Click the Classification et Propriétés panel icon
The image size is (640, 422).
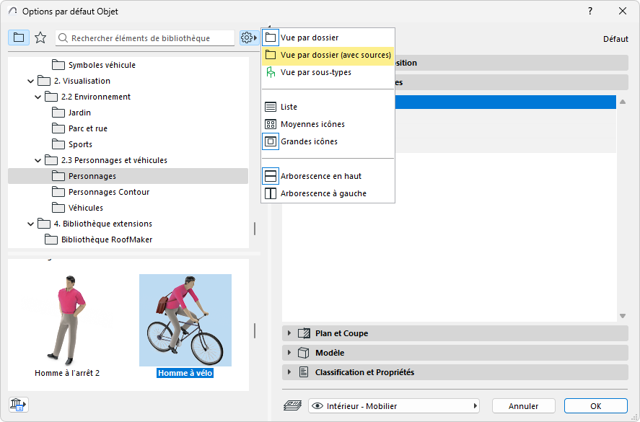tap(304, 372)
